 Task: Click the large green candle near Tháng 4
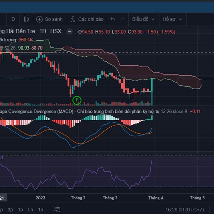tap(152, 91)
